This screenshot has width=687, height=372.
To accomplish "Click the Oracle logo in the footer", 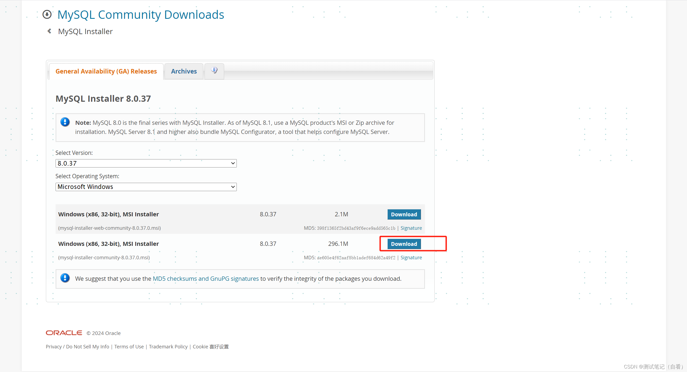I will [64, 333].
